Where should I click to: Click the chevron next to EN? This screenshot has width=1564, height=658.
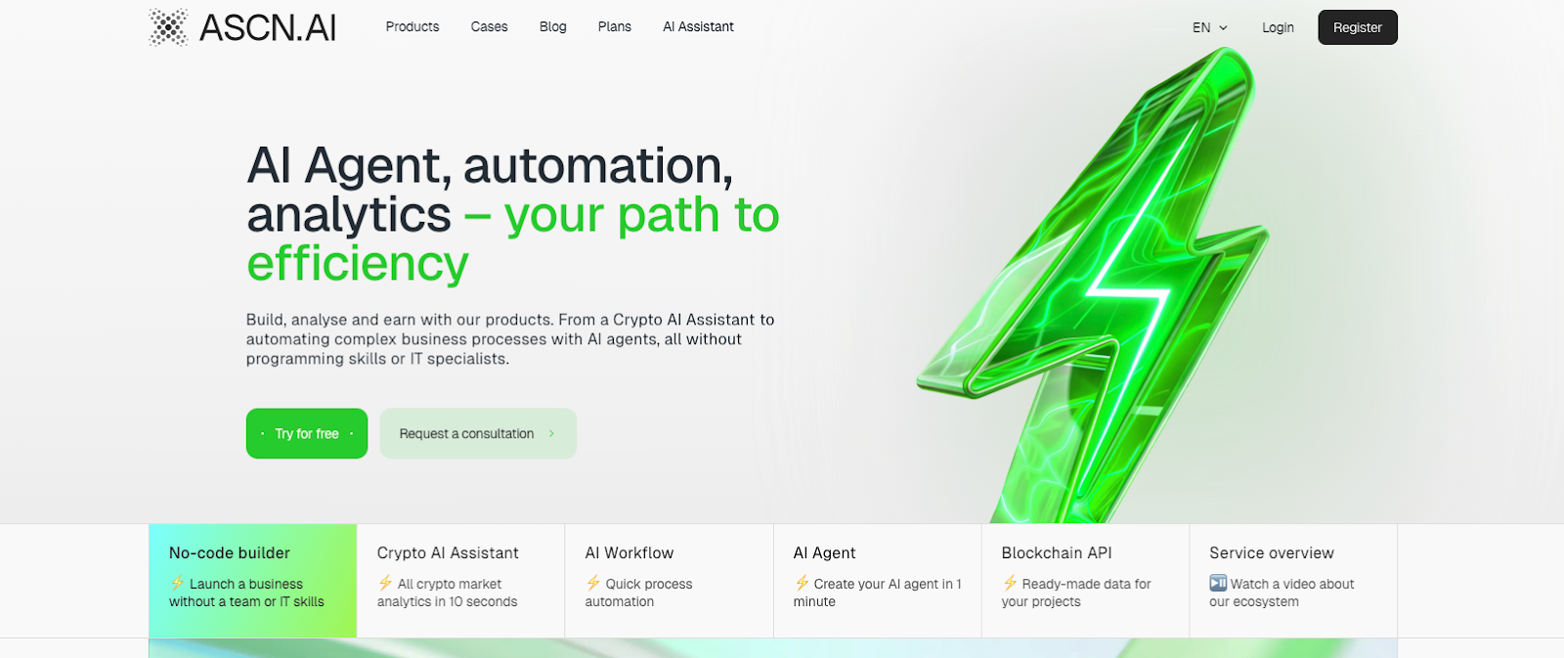coord(1223,28)
